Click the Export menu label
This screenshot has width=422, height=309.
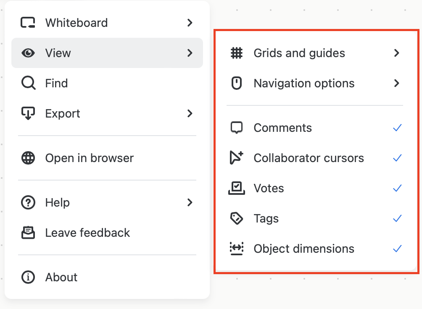pyautogui.click(x=63, y=113)
